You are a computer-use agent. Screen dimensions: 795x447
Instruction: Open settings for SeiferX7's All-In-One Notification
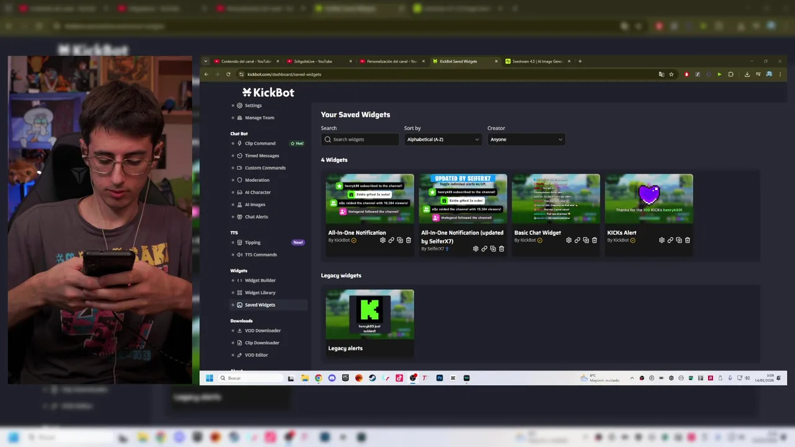(x=476, y=249)
